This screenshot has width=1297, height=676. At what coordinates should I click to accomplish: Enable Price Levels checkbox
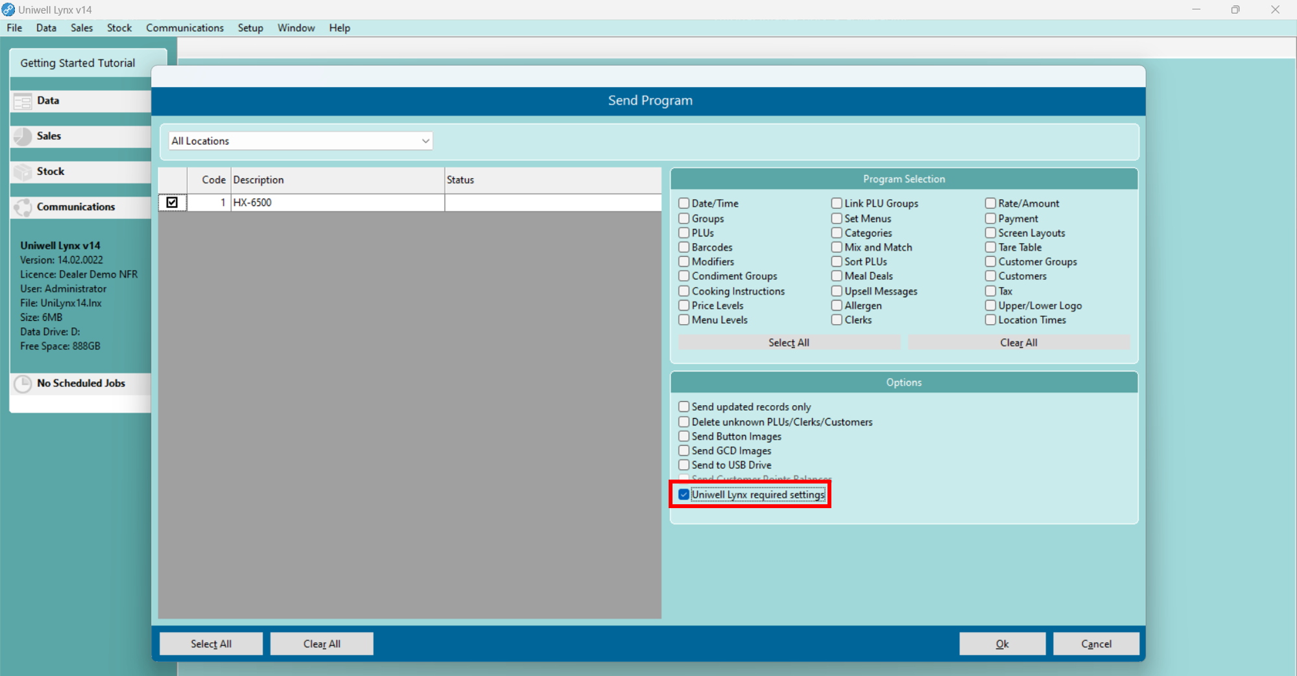pos(684,305)
